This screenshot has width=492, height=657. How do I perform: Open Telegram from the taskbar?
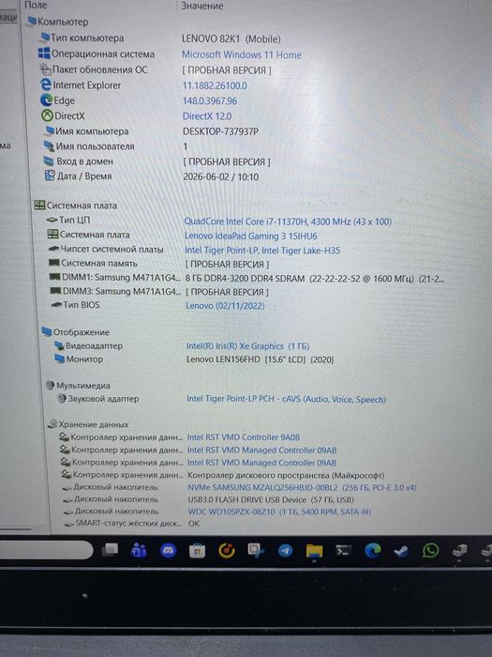click(285, 551)
